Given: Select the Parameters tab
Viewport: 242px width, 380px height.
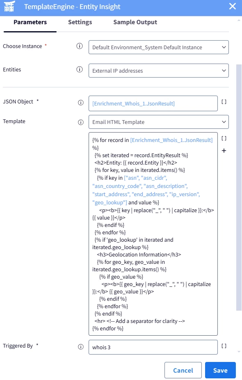Looking at the screenshot, I should tap(30, 22).
